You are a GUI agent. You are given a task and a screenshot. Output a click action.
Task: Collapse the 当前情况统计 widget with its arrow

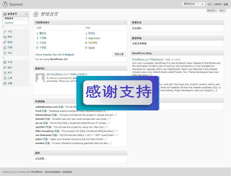coord(125,22)
